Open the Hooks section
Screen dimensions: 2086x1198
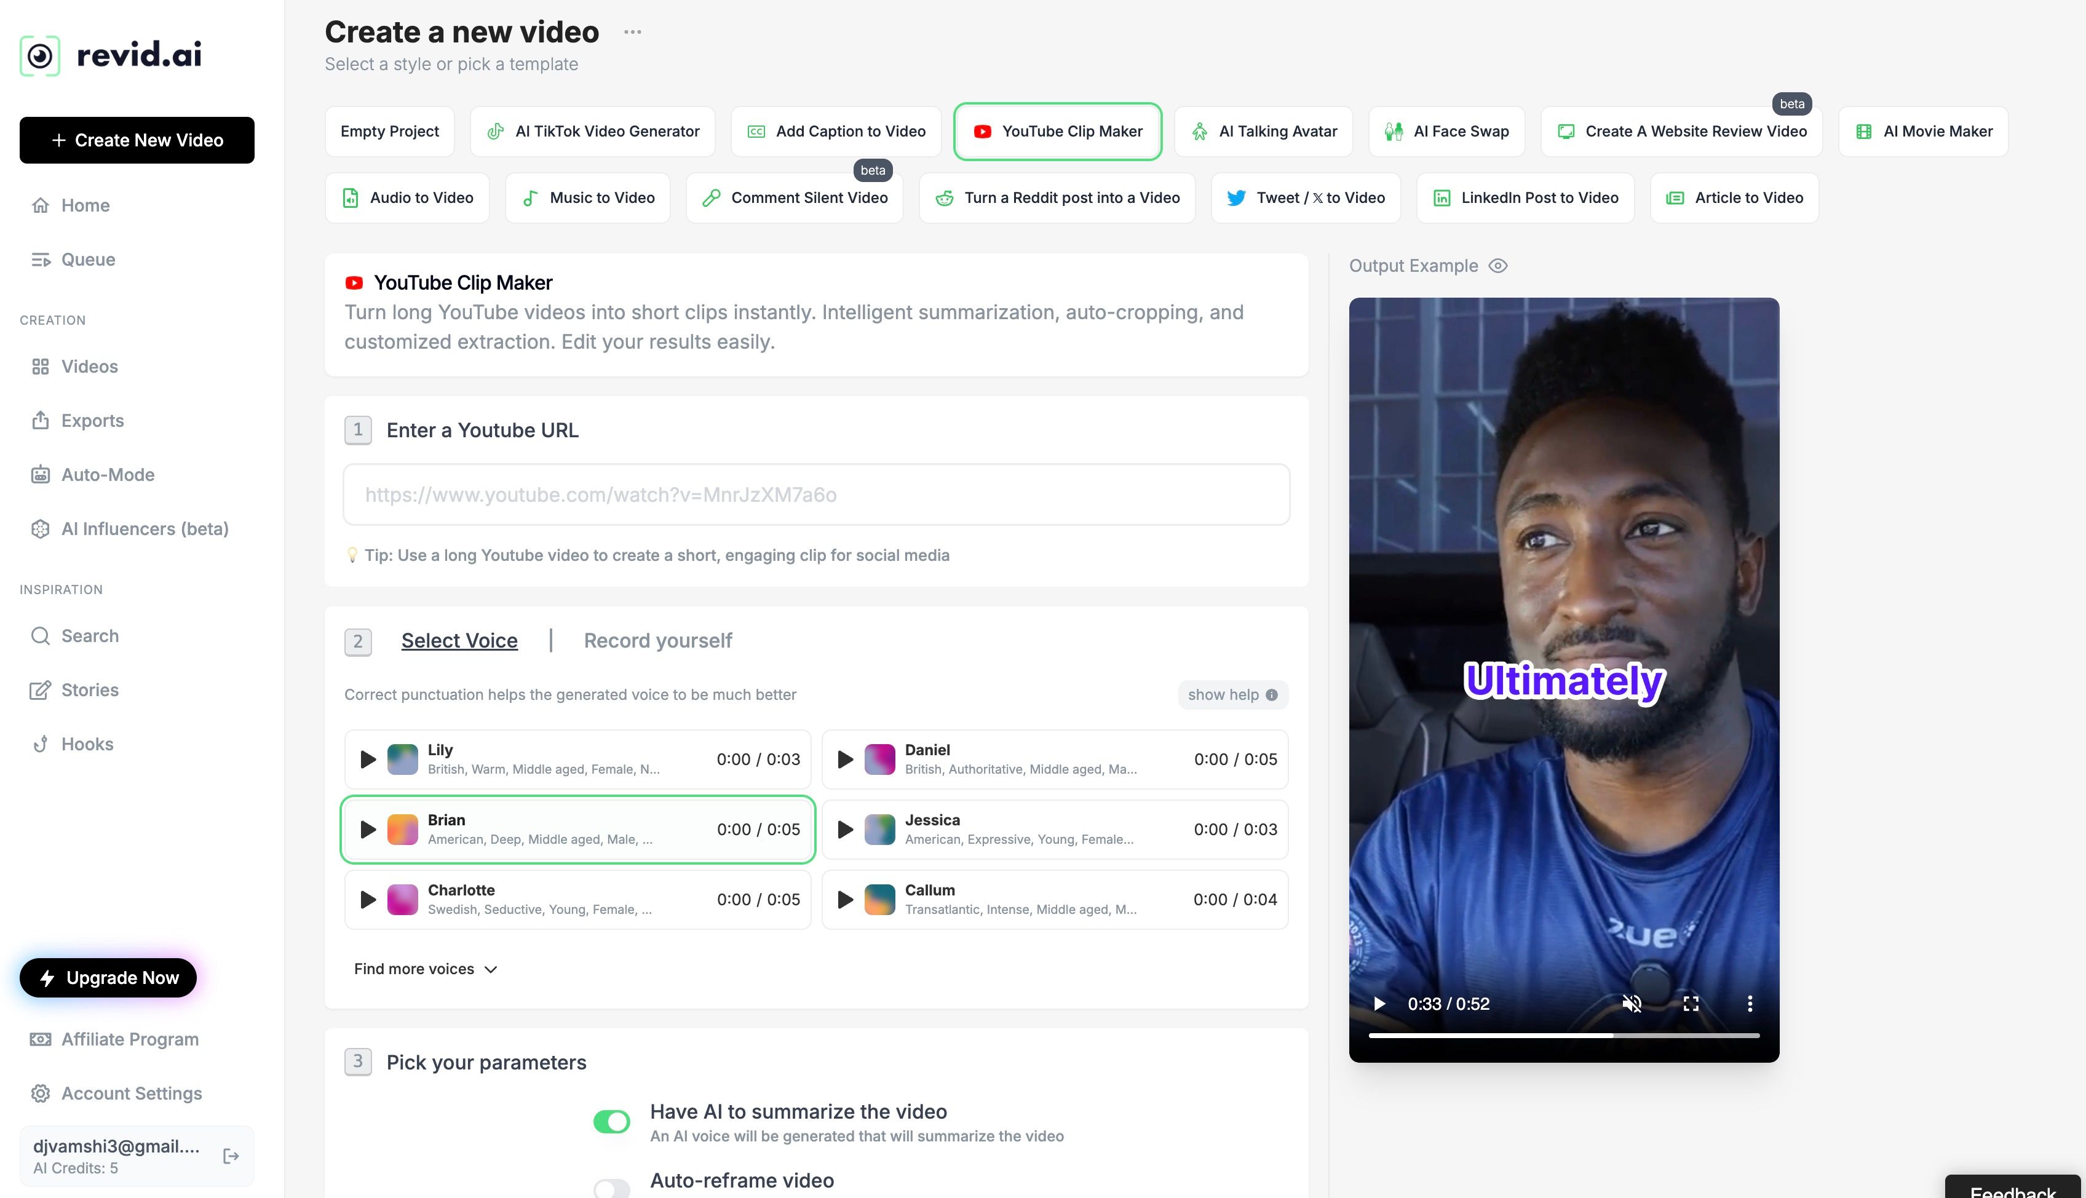(x=86, y=744)
